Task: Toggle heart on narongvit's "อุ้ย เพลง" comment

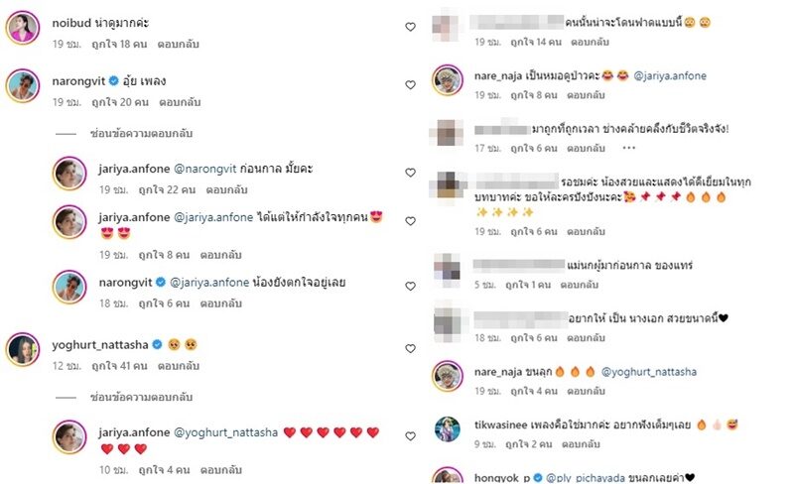Action: tap(410, 84)
